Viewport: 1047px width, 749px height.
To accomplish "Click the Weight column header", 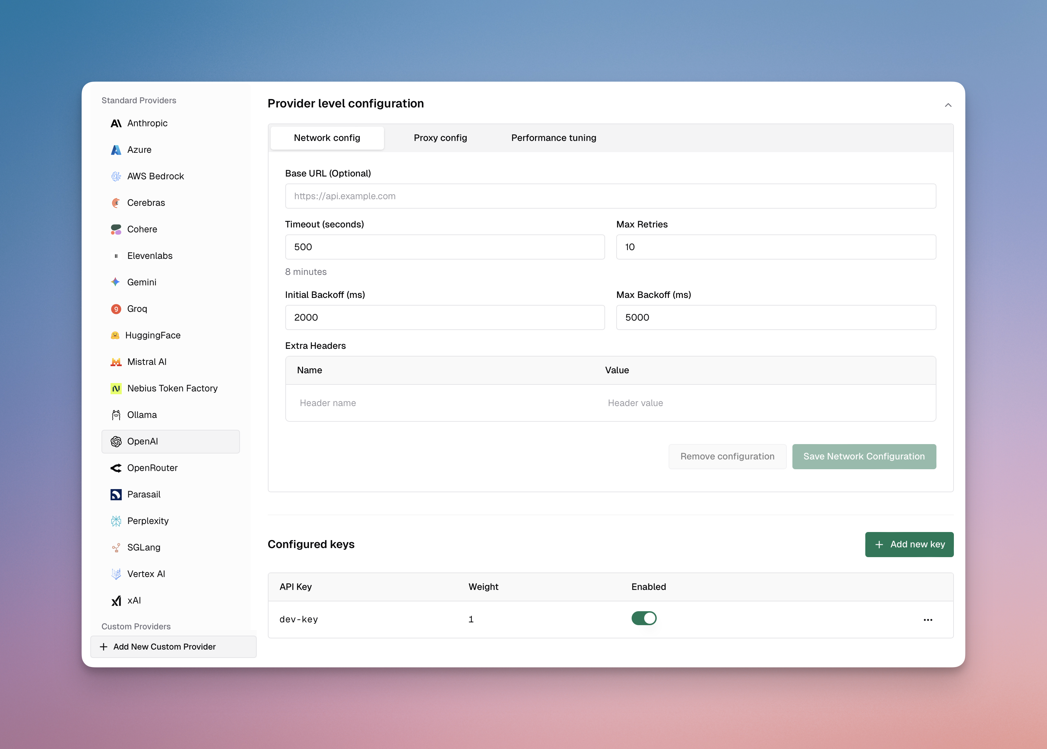I will [x=483, y=587].
